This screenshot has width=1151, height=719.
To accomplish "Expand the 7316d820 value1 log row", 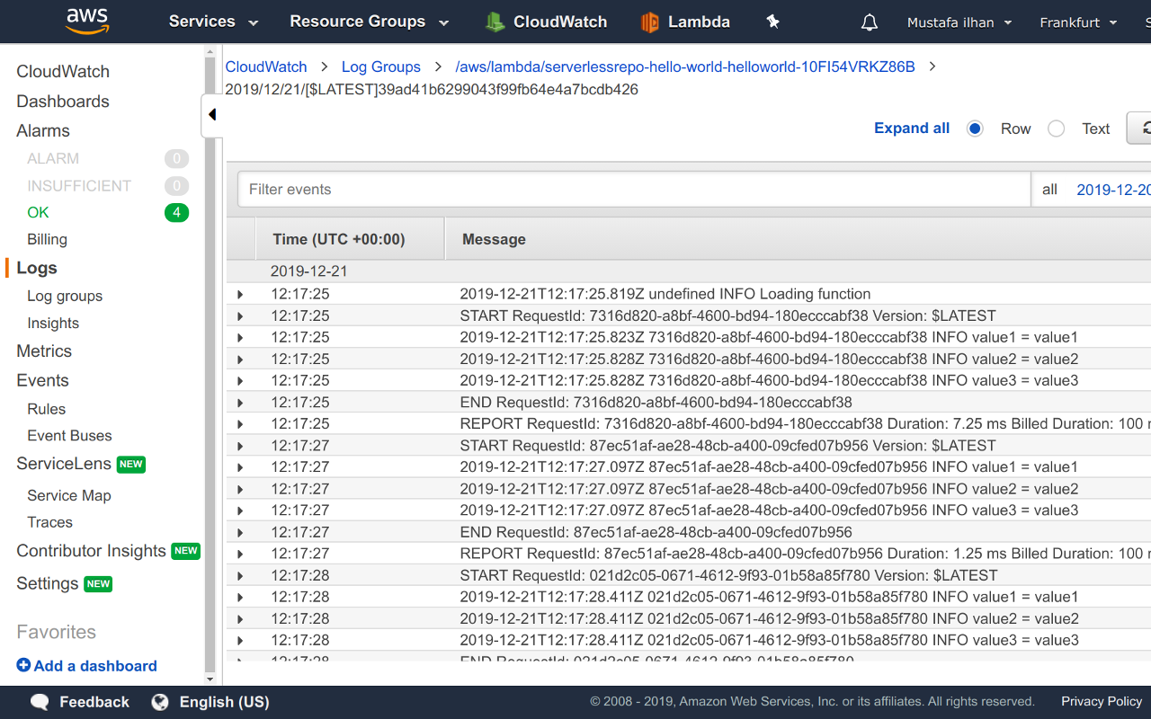I will point(240,337).
